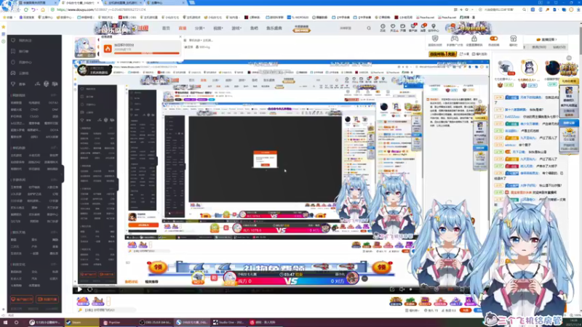Open a new browser tab button
582x327 pixels.
tap(191, 3)
